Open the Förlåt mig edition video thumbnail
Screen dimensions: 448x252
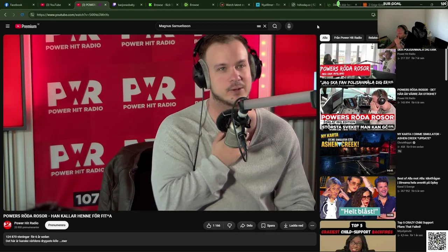[x=358, y=109]
